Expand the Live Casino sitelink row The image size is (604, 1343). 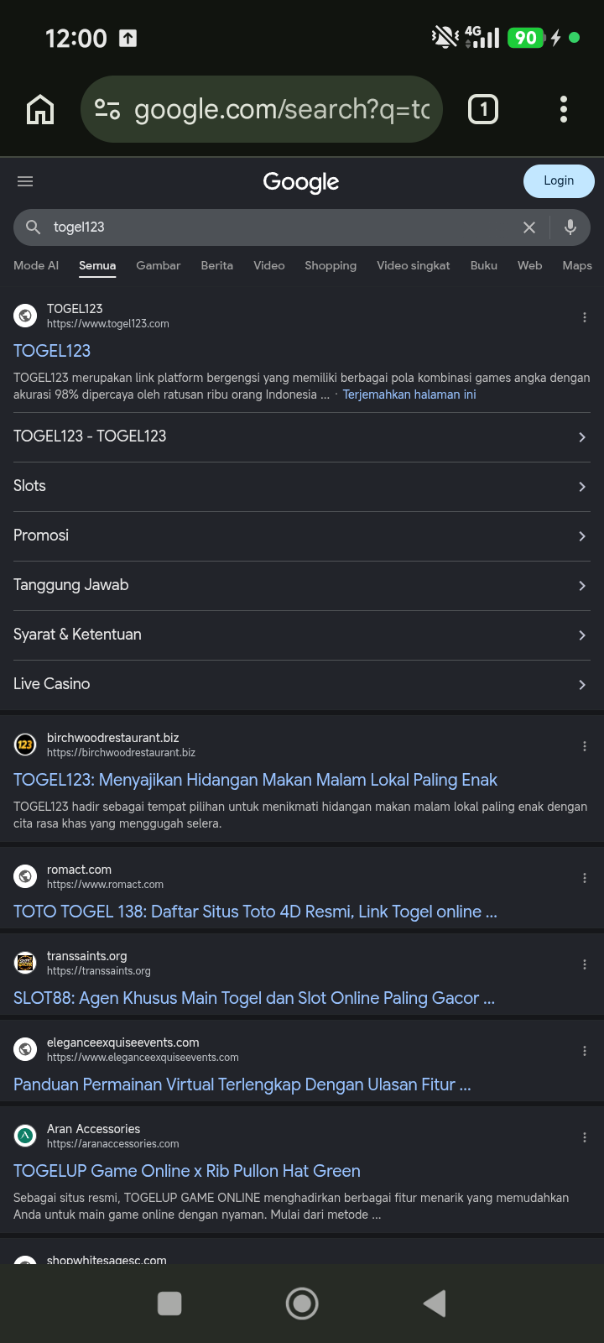pos(302,685)
